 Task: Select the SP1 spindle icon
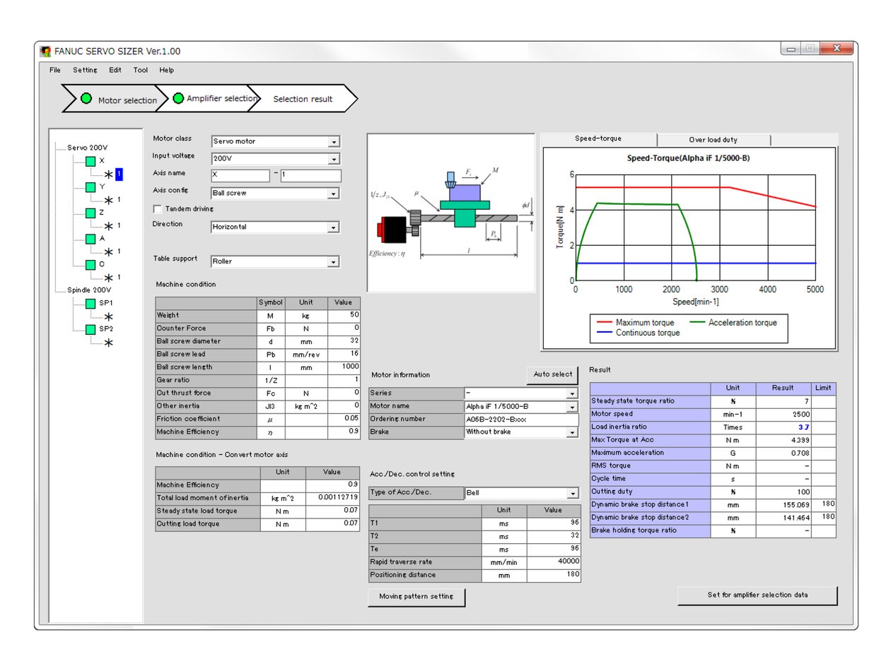(x=90, y=303)
